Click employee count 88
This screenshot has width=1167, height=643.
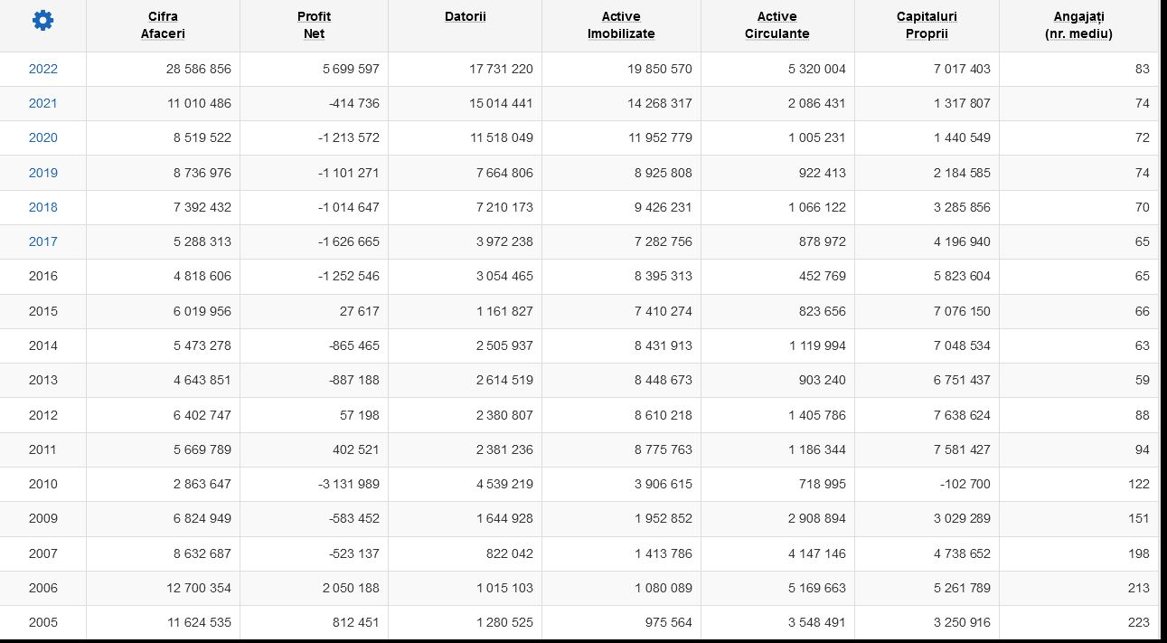(1143, 415)
